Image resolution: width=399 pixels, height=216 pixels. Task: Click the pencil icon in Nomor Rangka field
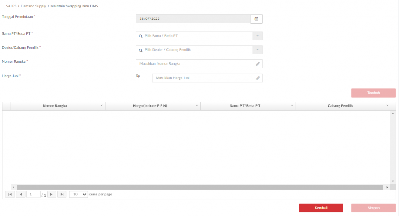[x=258, y=64]
